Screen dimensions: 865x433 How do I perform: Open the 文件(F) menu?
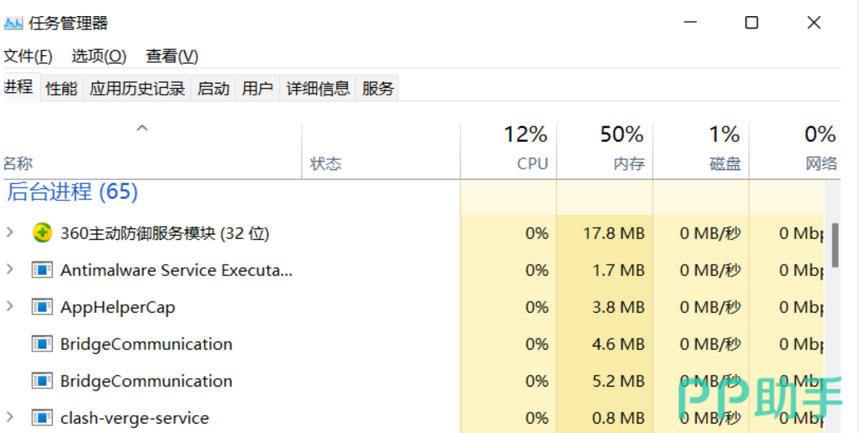28,57
